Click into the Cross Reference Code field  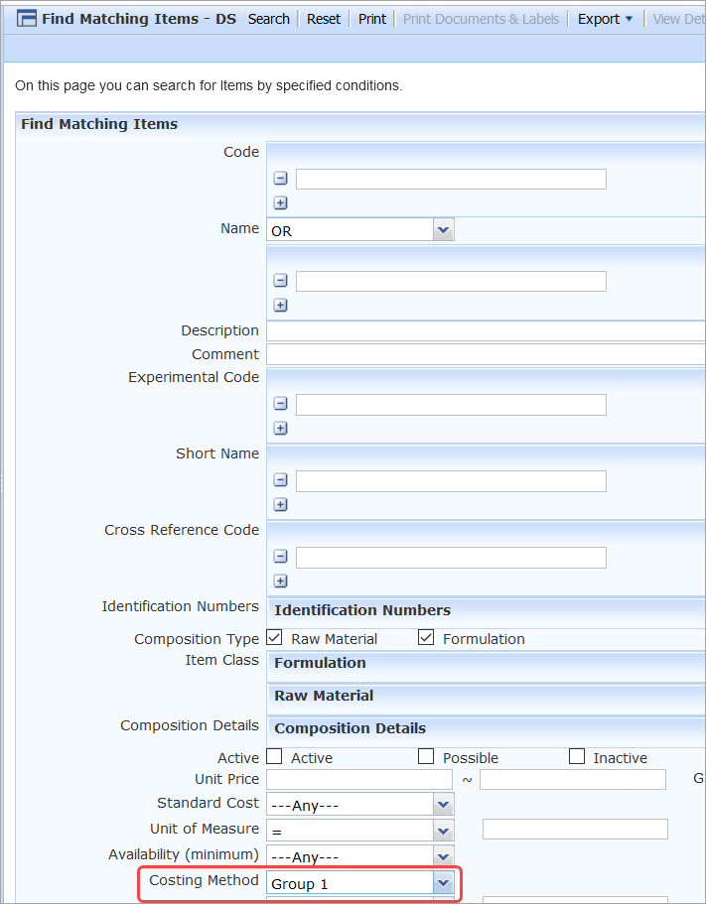[x=451, y=558]
